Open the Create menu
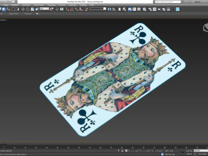This screenshot has width=208, height=156. [x=6, y=5]
